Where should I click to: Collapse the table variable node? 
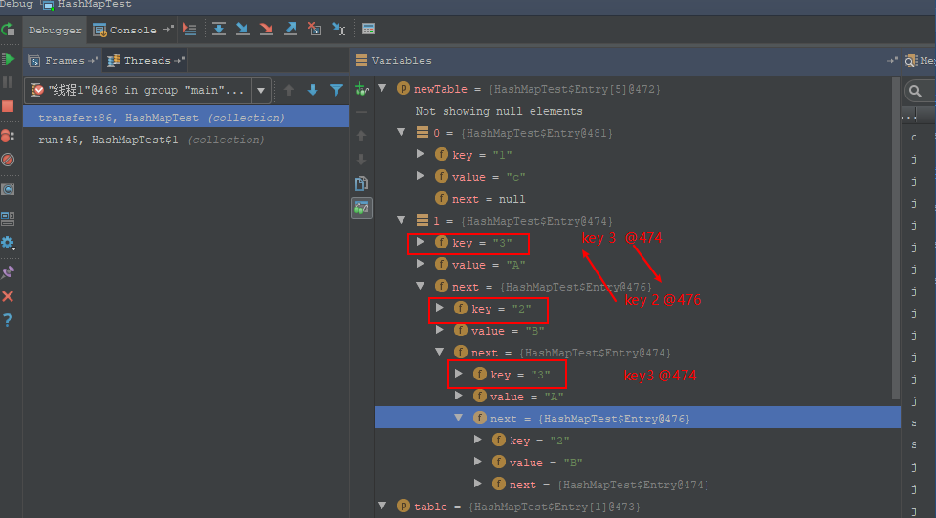382,506
